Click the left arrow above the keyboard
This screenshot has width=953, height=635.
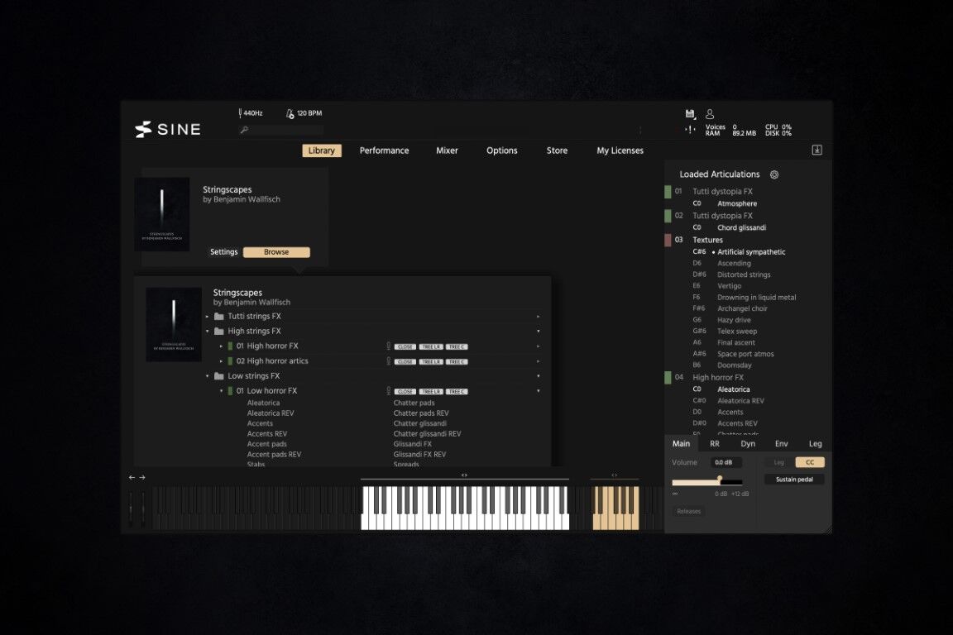pos(132,478)
